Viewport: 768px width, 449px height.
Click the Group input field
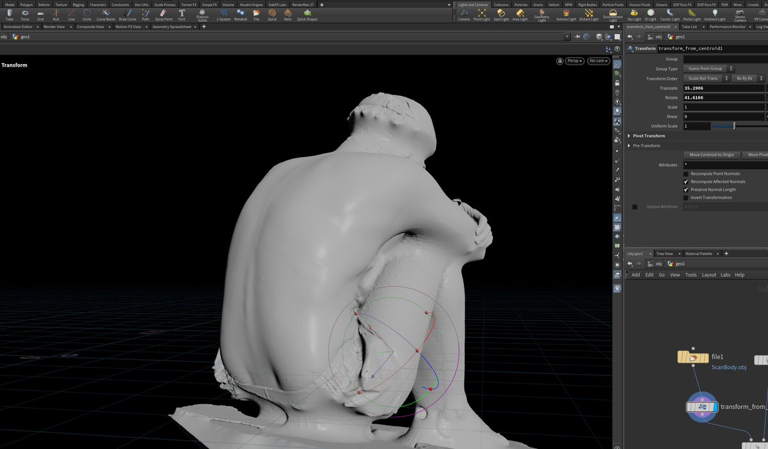point(724,59)
